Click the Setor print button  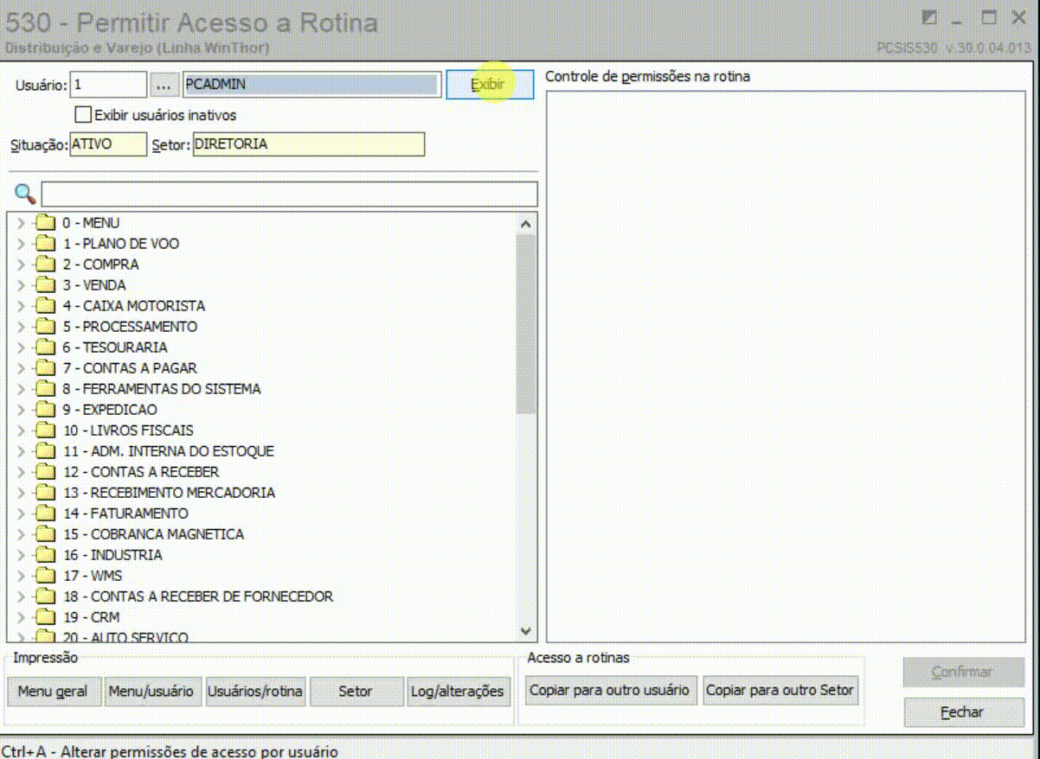pos(356,691)
